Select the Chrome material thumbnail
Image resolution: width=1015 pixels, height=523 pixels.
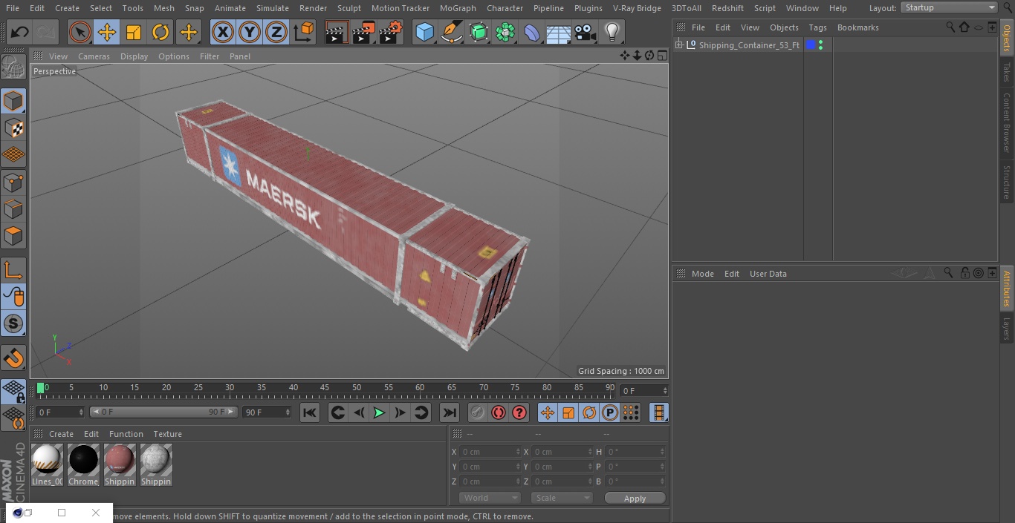coord(83,465)
